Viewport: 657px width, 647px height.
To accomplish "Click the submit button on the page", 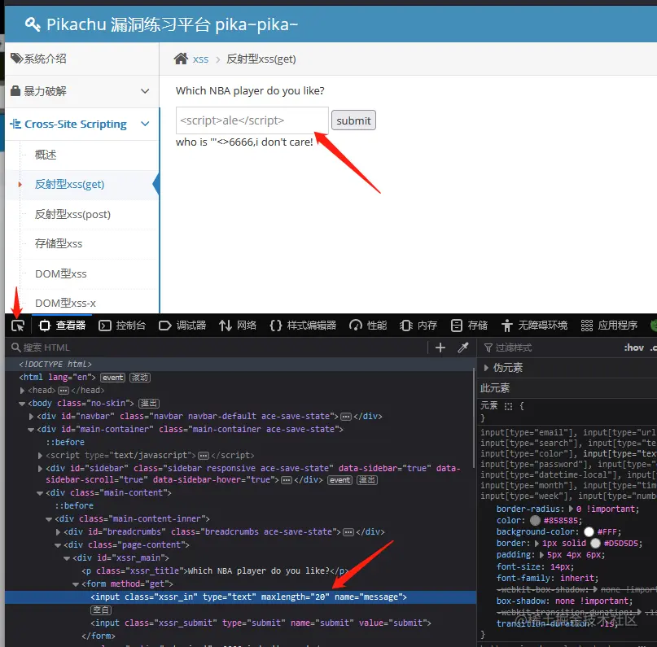I will (x=353, y=120).
